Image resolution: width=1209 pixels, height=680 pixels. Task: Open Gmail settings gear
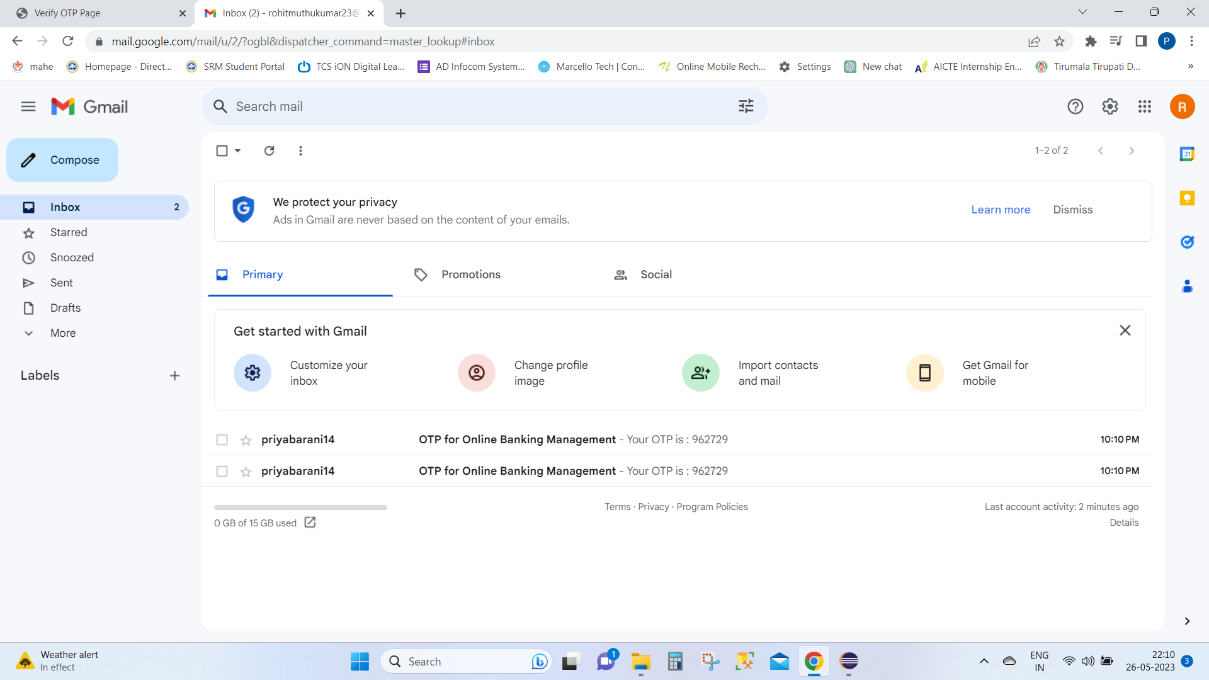click(x=1110, y=106)
